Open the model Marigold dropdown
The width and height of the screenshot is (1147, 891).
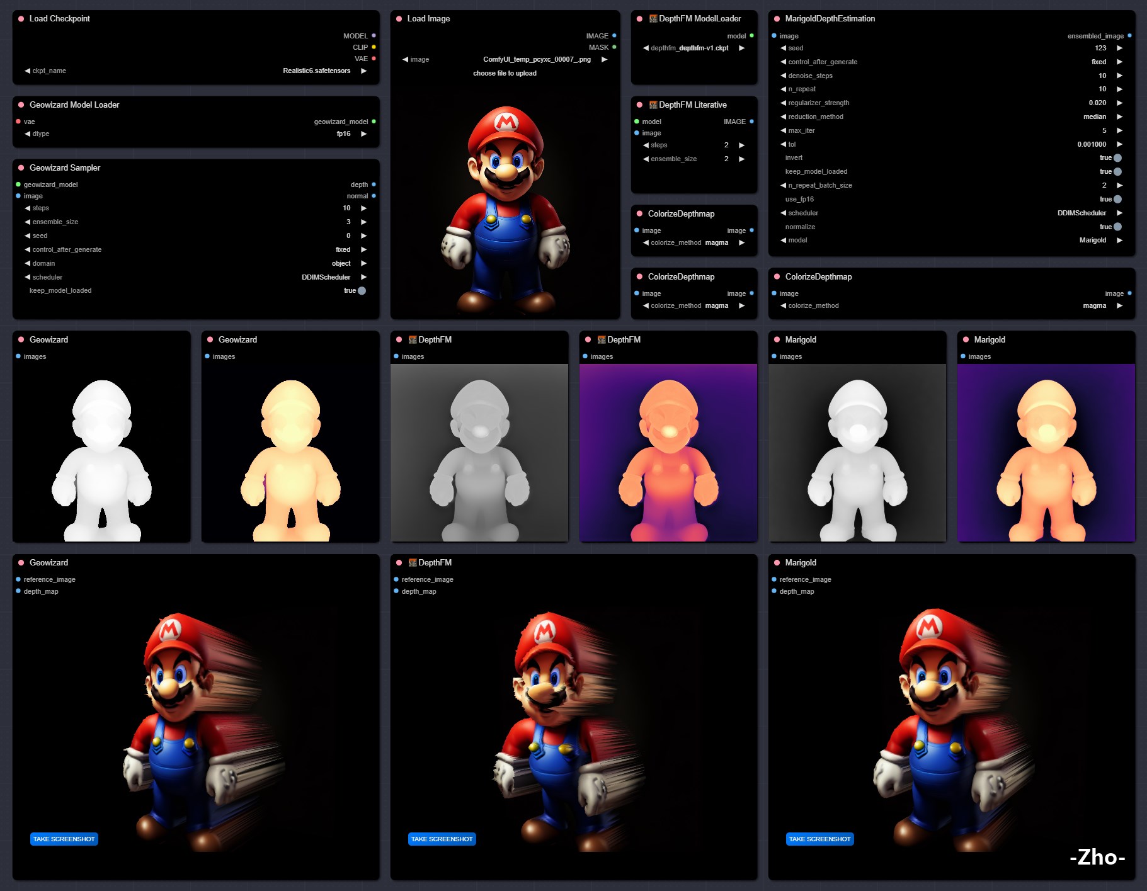(x=952, y=241)
